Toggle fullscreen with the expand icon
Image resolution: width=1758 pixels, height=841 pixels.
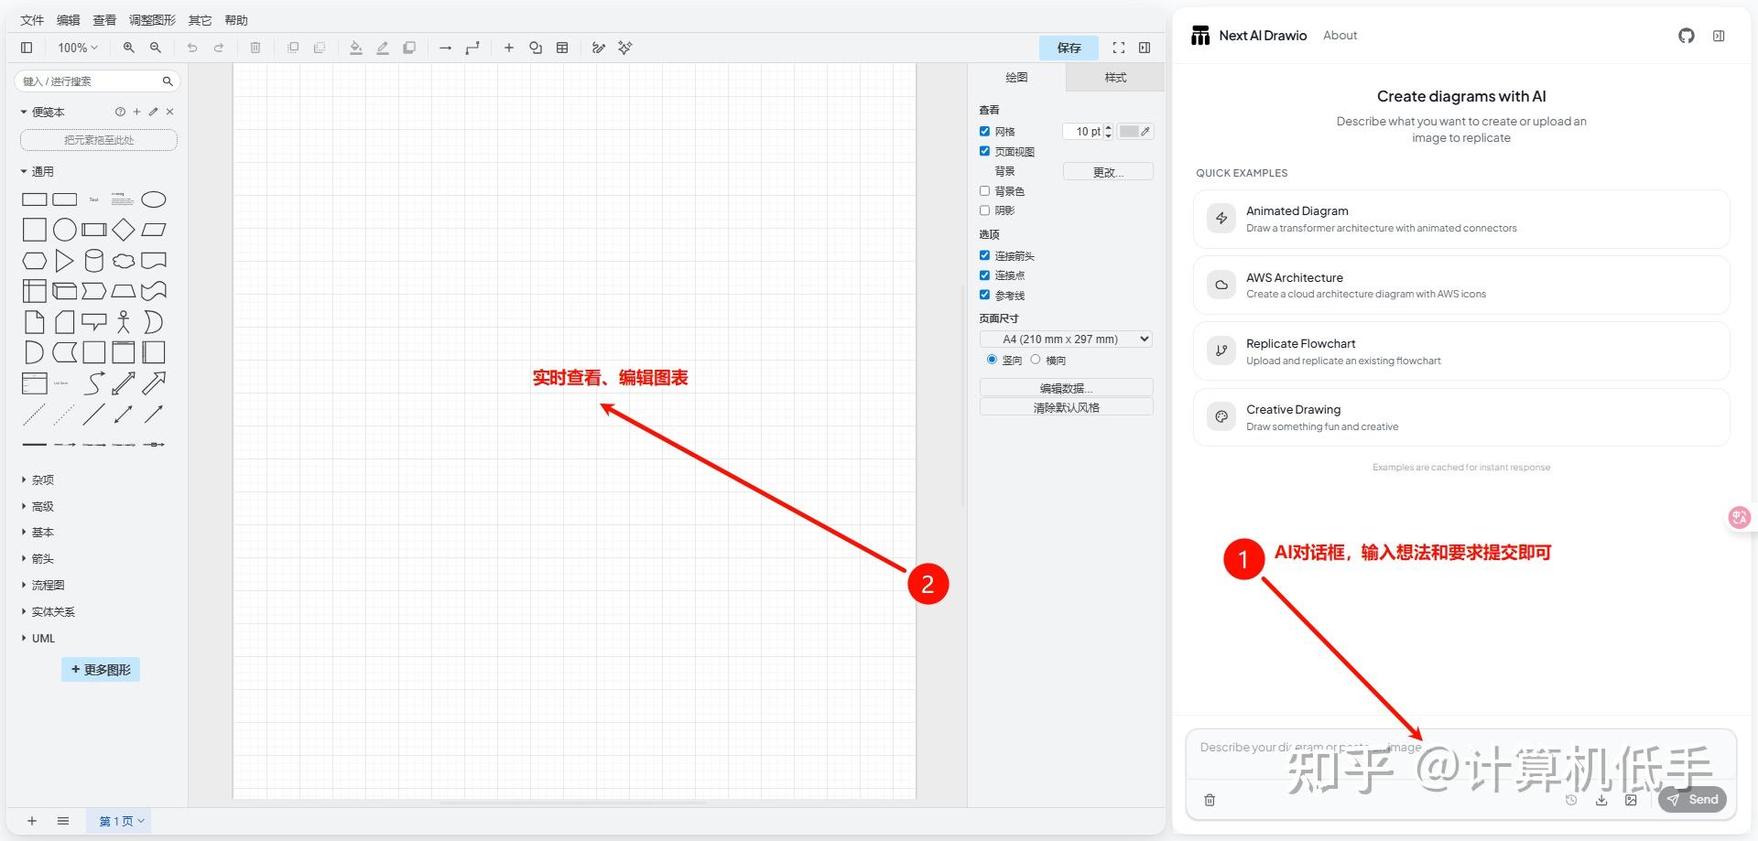coord(1119,48)
